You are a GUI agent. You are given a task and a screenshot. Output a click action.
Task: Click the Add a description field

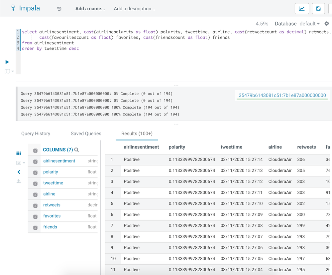pos(134,9)
